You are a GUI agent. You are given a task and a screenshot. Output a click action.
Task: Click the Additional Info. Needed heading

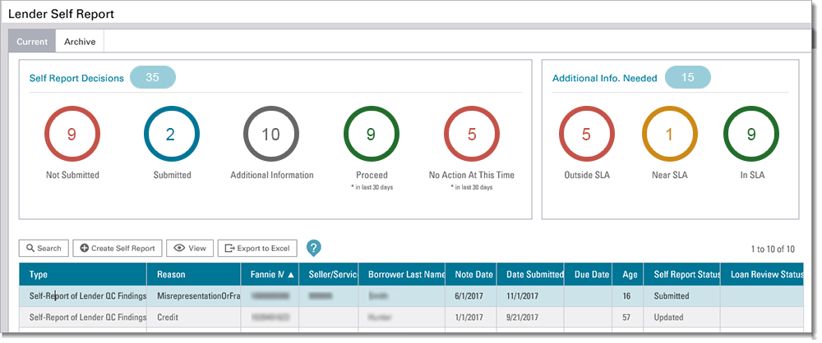[604, 78]
